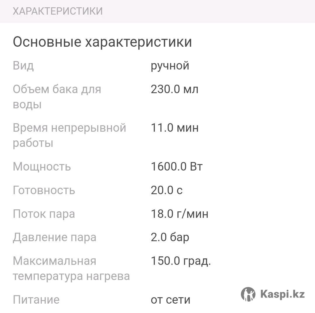The height and width of the screenshot is (313, 315).
Task: Click the от сети power value
Action: point(171,300)
